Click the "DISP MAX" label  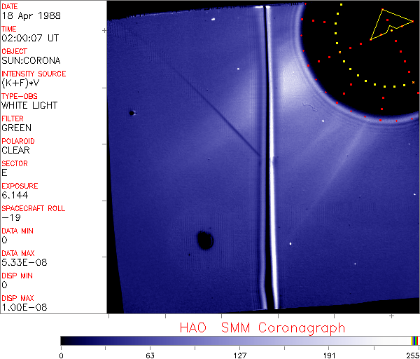tap(17, 298)
